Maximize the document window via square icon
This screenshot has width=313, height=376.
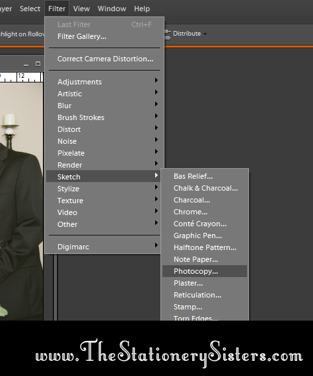point(38,64)
